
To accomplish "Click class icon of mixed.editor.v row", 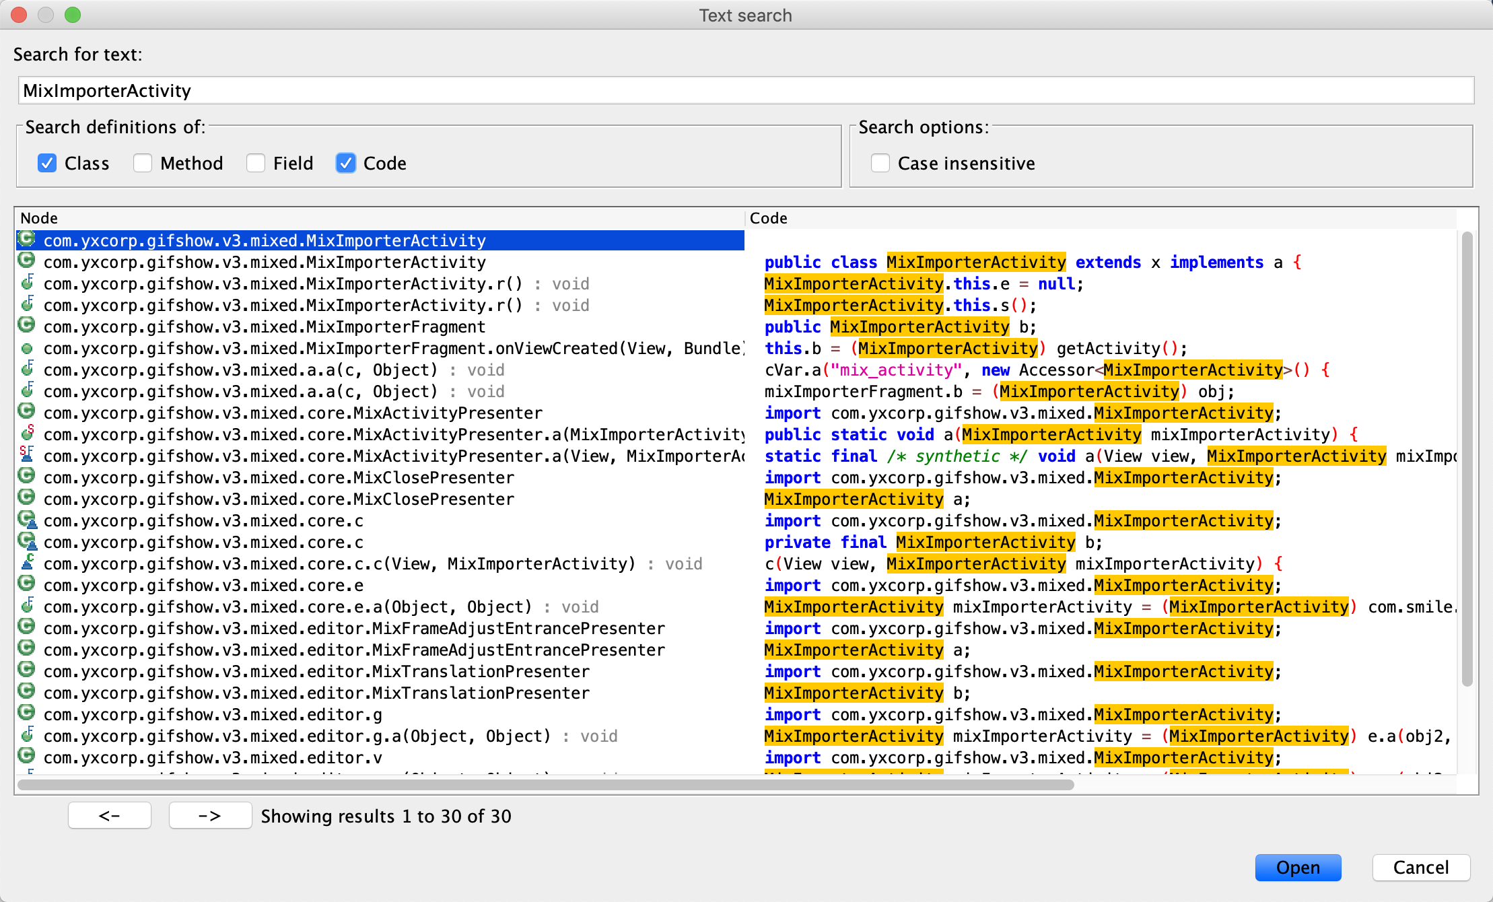I will [x=26, y=757].
